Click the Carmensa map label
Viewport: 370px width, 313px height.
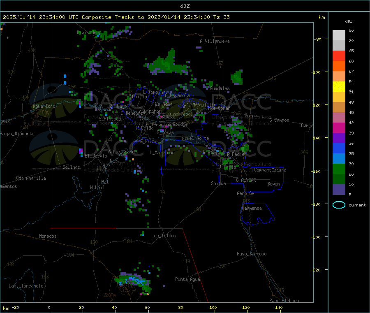click(252, 208)
